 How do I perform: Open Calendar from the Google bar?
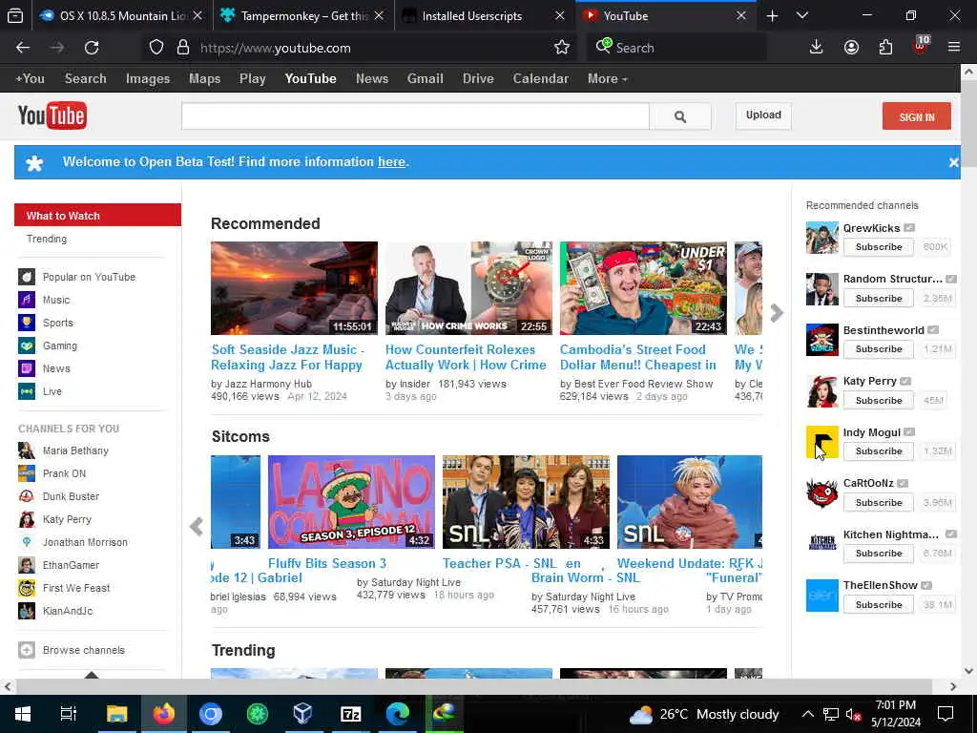pyautogui.click(x=540, y=78)
